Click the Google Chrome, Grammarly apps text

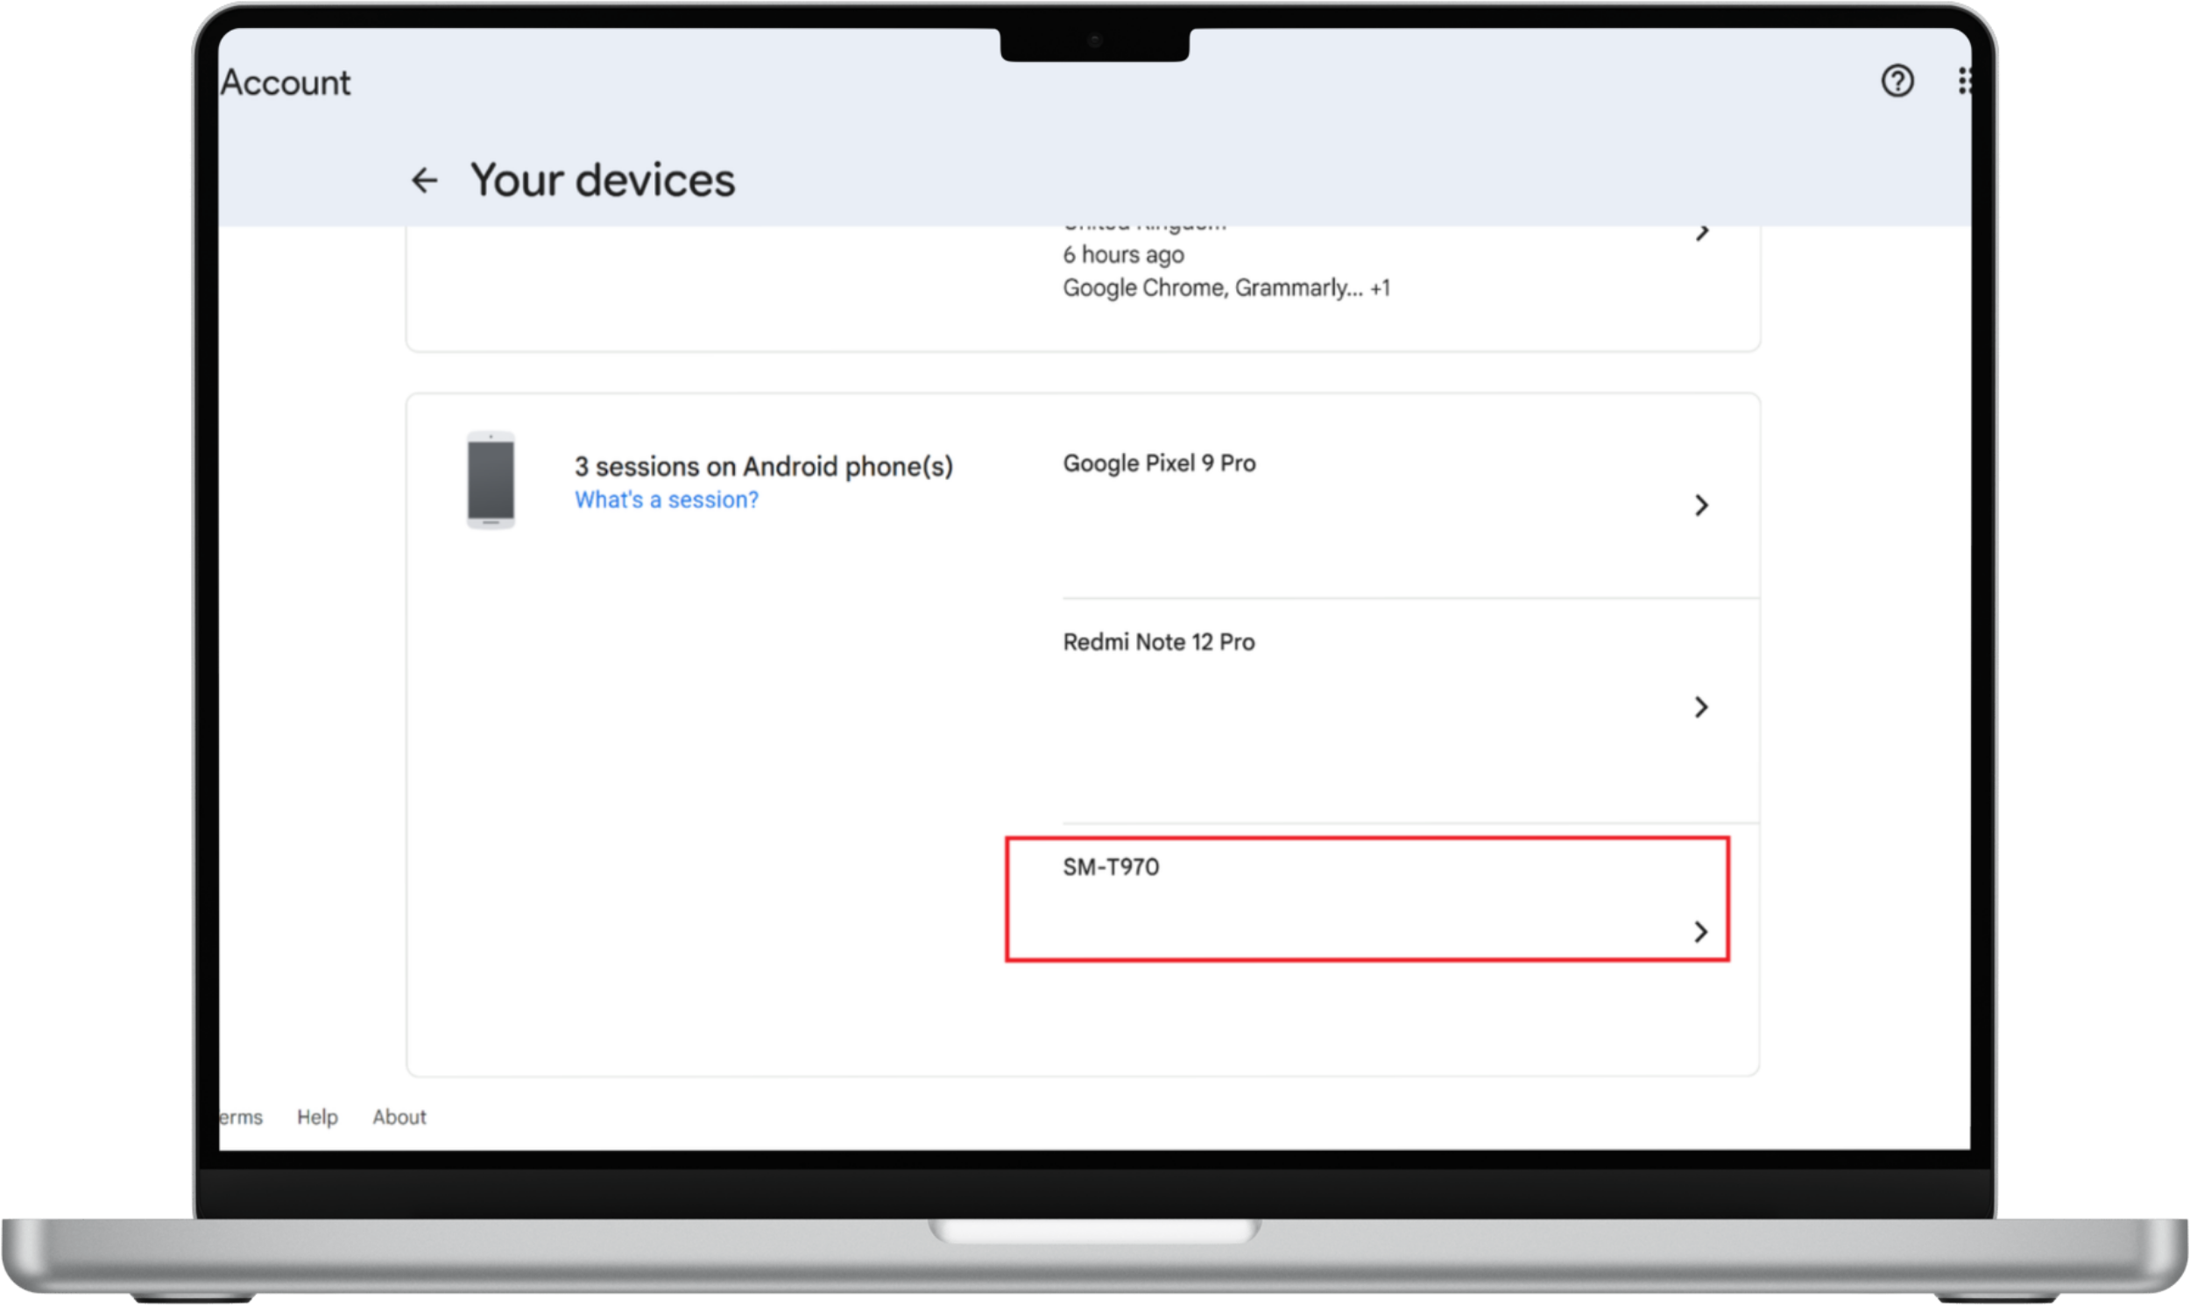pyautogui.click(x=1227, y=286)
